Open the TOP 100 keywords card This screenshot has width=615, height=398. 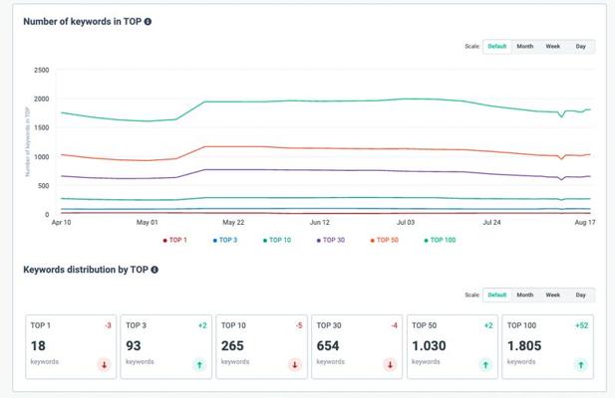point(546,345)
